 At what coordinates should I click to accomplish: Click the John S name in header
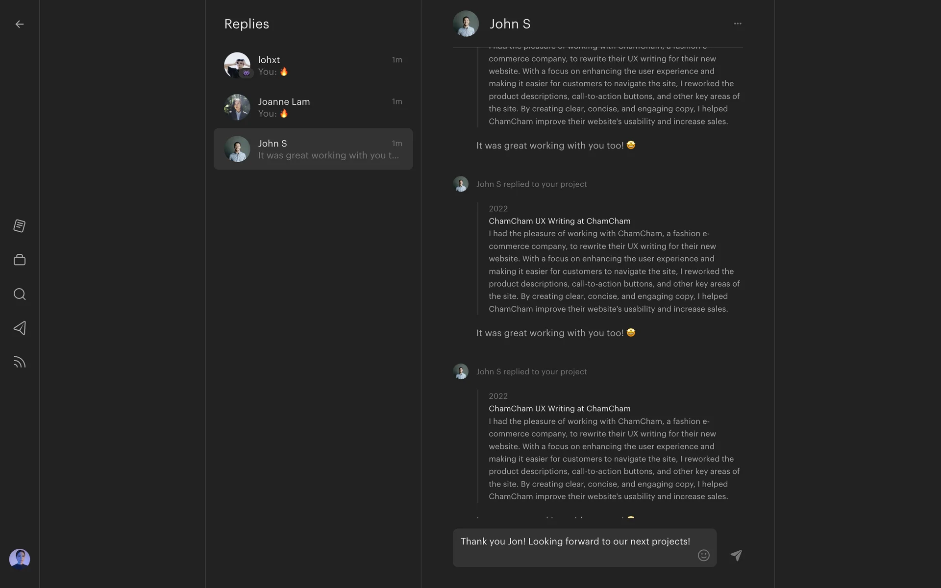point(510,24)
